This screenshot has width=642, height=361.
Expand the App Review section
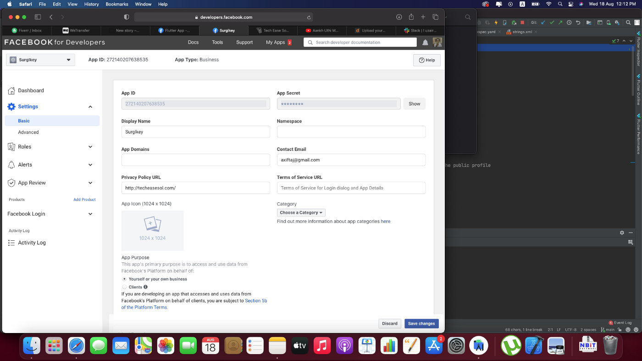point(90,183)
